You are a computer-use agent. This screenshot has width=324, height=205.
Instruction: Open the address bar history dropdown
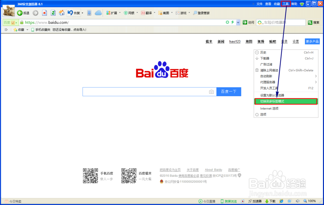click(238, 22)
